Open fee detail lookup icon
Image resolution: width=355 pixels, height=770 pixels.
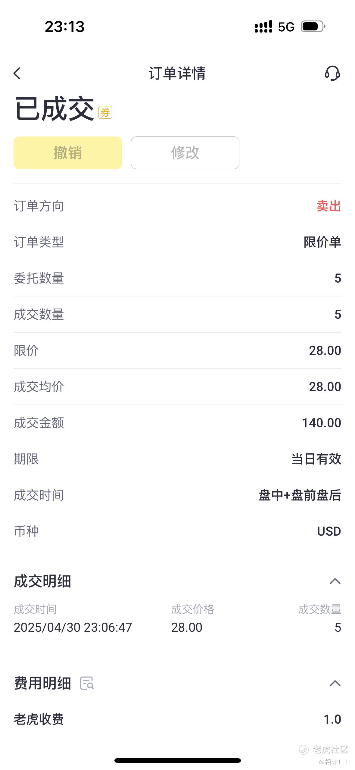click(x=87, y=683)
